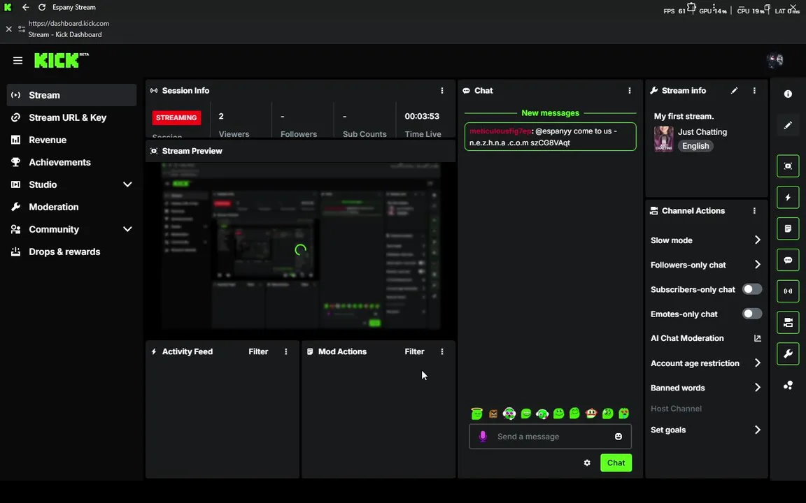Click the Kick logo
Screen dimensions: 806x503
point(61,60)
